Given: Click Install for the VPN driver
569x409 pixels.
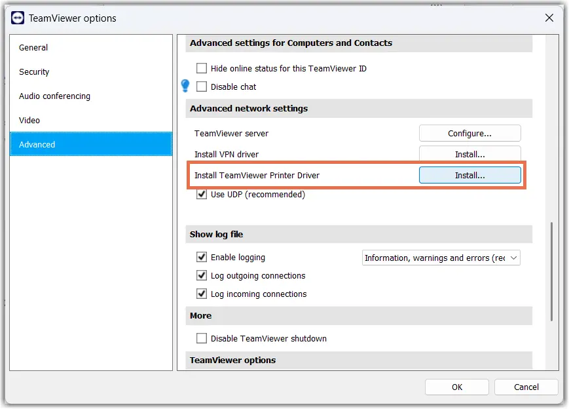Looking at the screenshot, I should point(469,154).
